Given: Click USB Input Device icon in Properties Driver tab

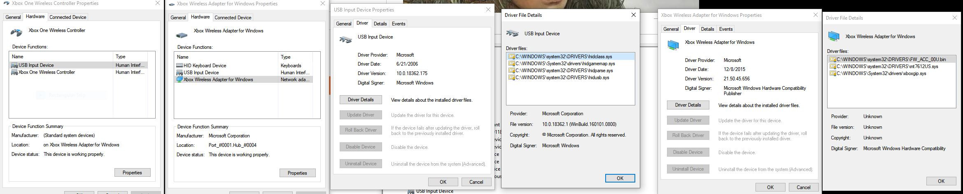Looking at the screenshot, I should click(345, 39).
